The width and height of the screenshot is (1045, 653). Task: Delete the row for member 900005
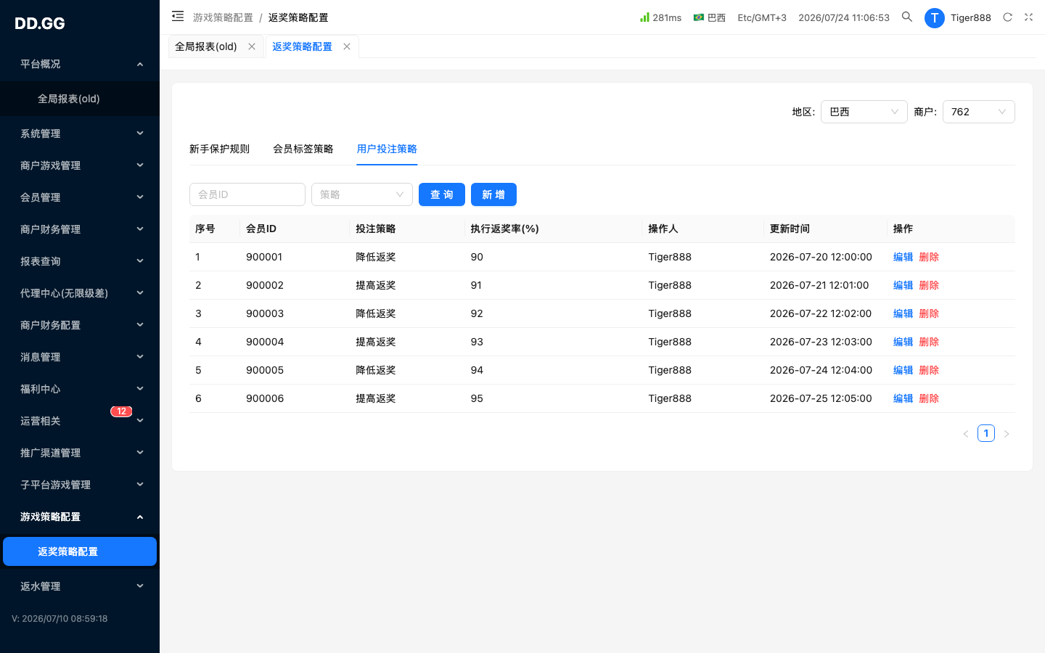click(x=929, y=370)
